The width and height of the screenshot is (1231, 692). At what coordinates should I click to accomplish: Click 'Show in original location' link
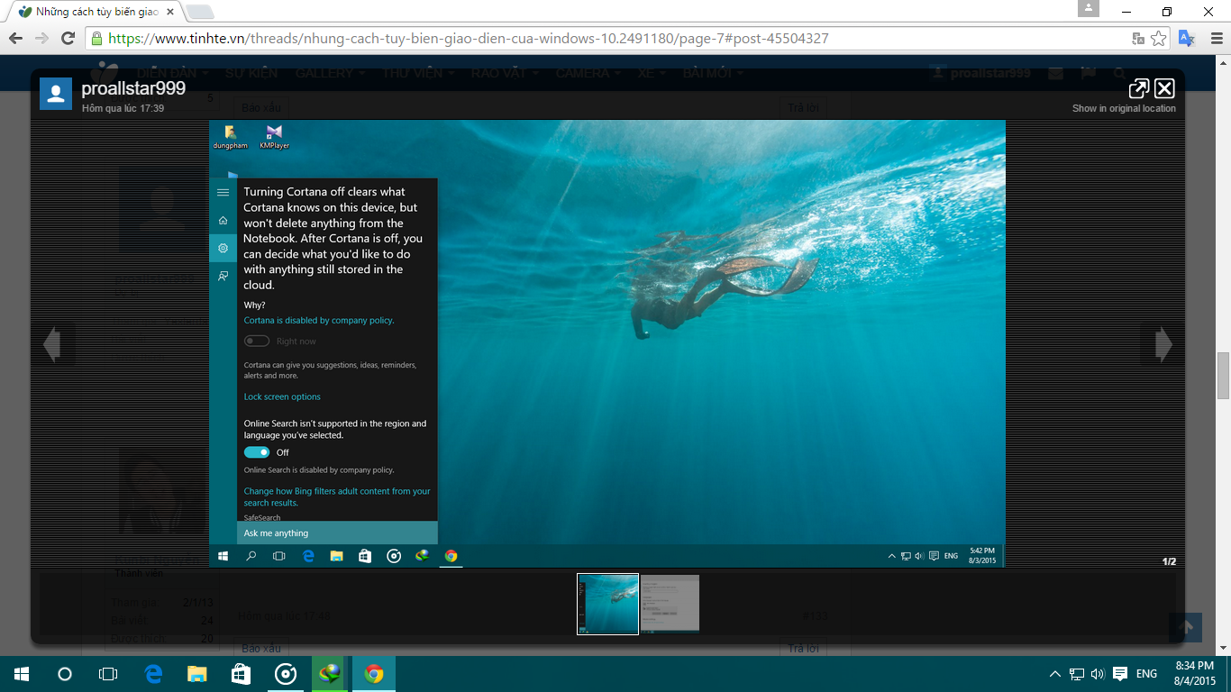1124,108
